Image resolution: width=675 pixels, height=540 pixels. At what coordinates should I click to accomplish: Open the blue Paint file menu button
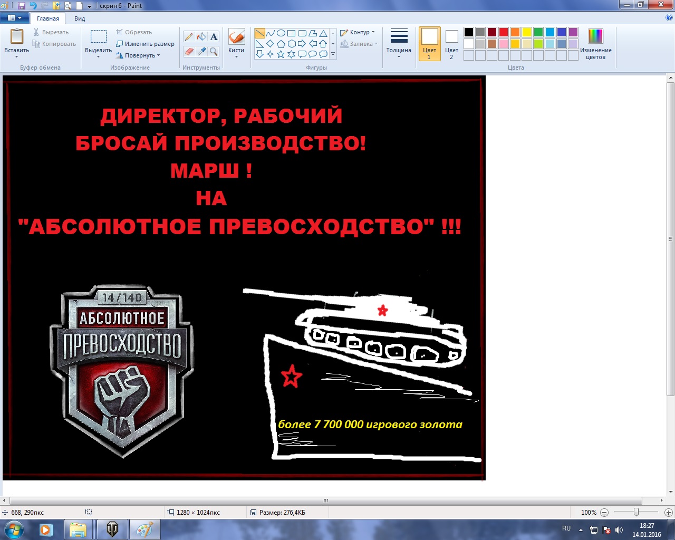point(15,18)
